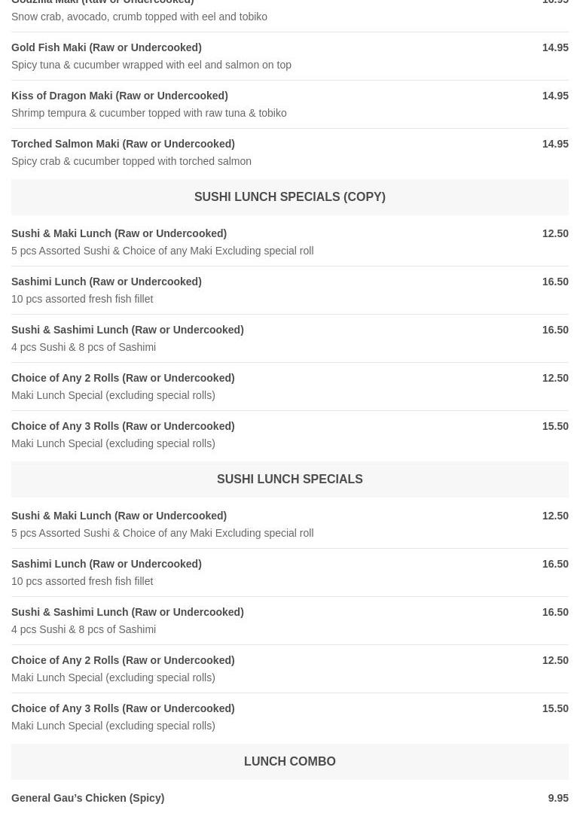Image resolution: width=580 pixels, height=816 pixels.
Task: Click the Kiss of Dragon Maki description text
Action: point(148,113)
